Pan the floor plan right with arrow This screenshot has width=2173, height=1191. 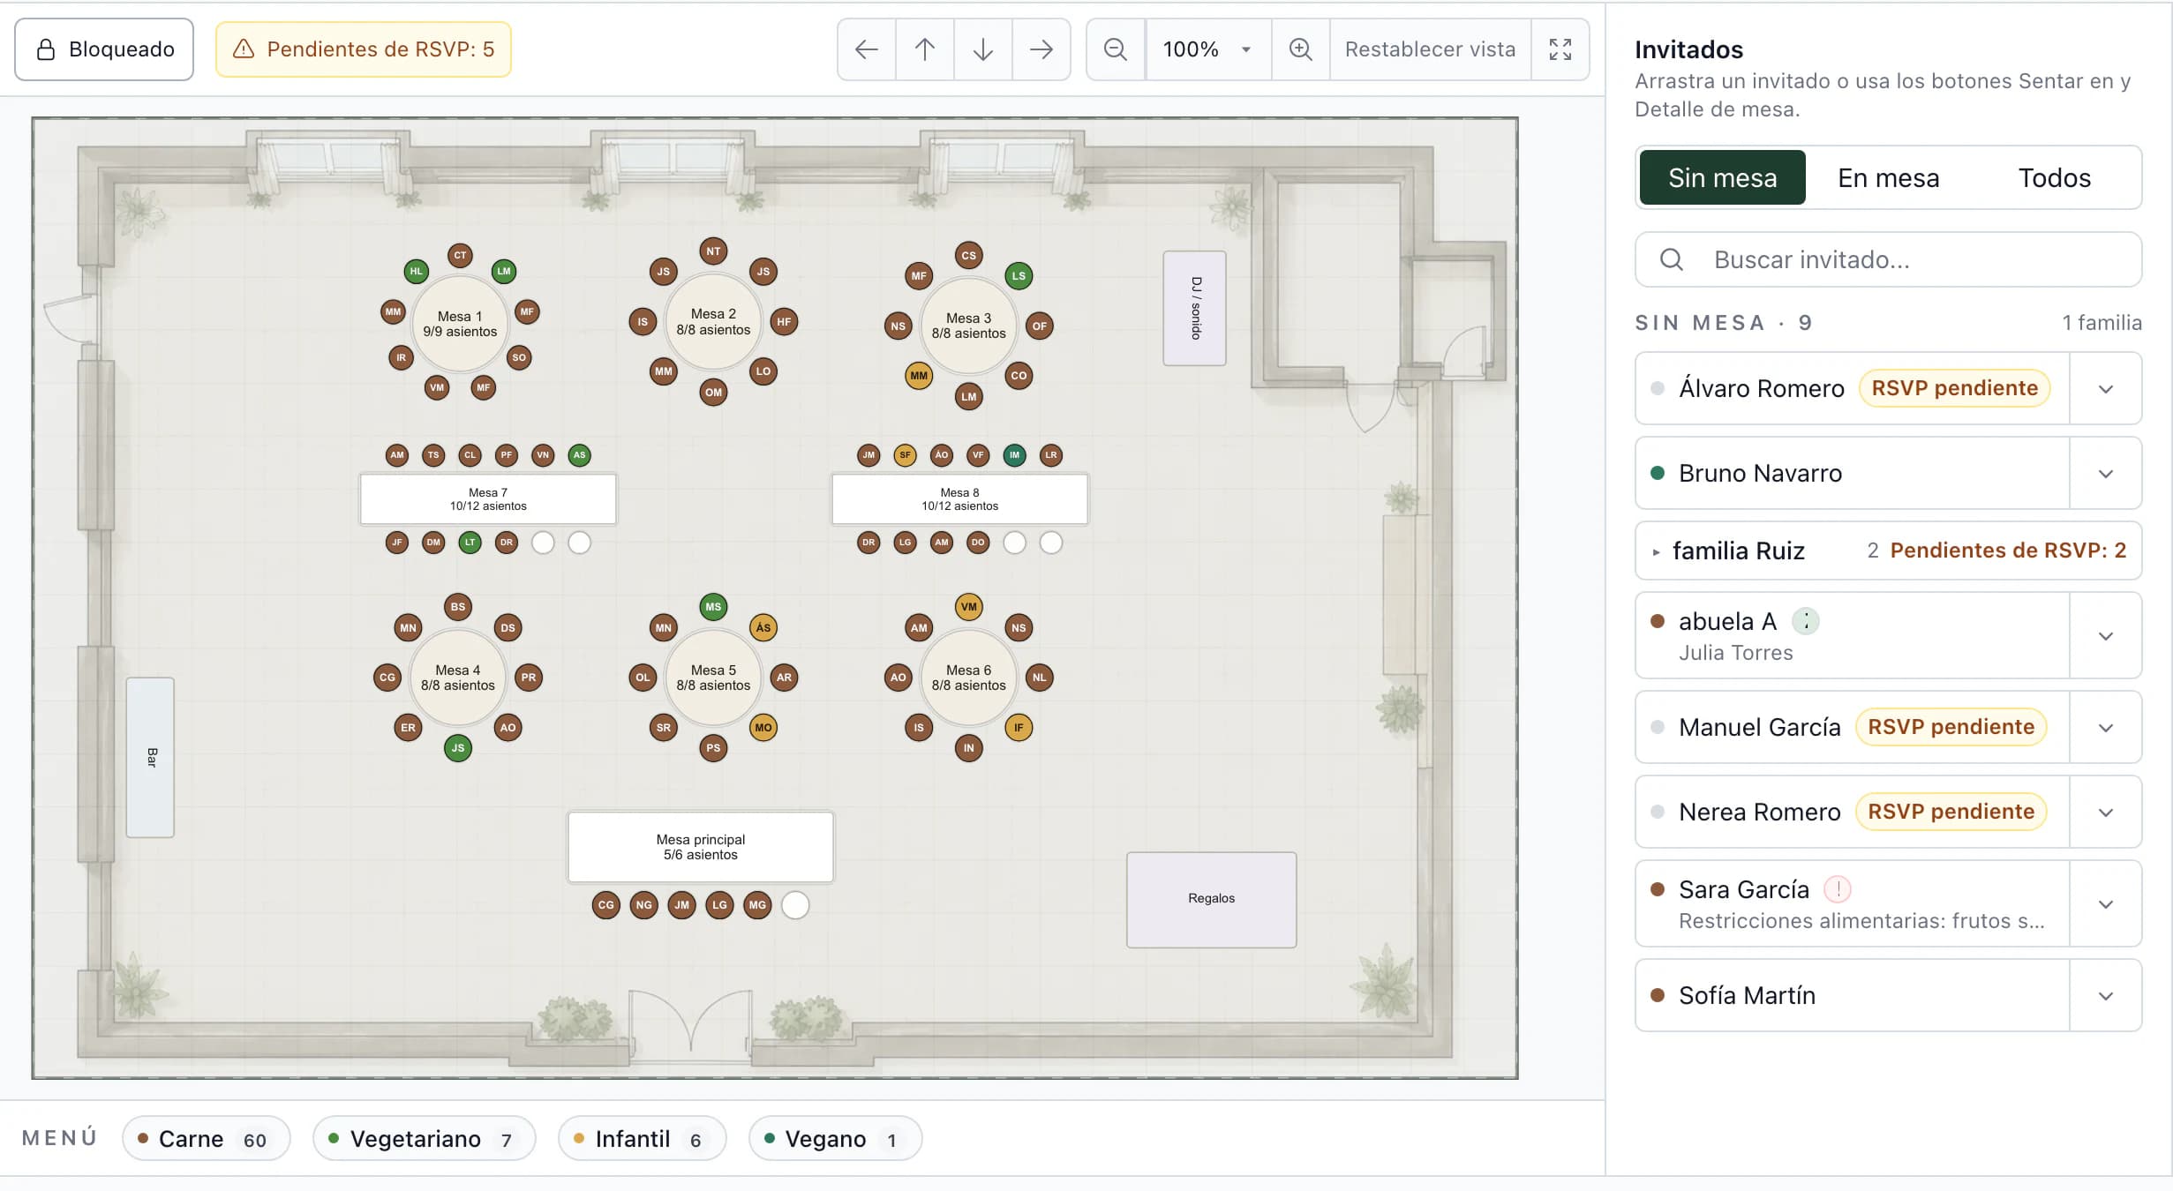1041,49
